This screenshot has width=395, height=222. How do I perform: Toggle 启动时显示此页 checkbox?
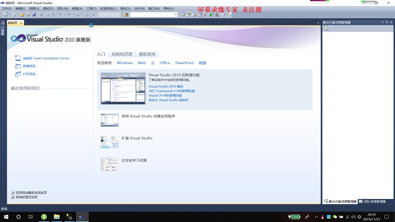13,197
